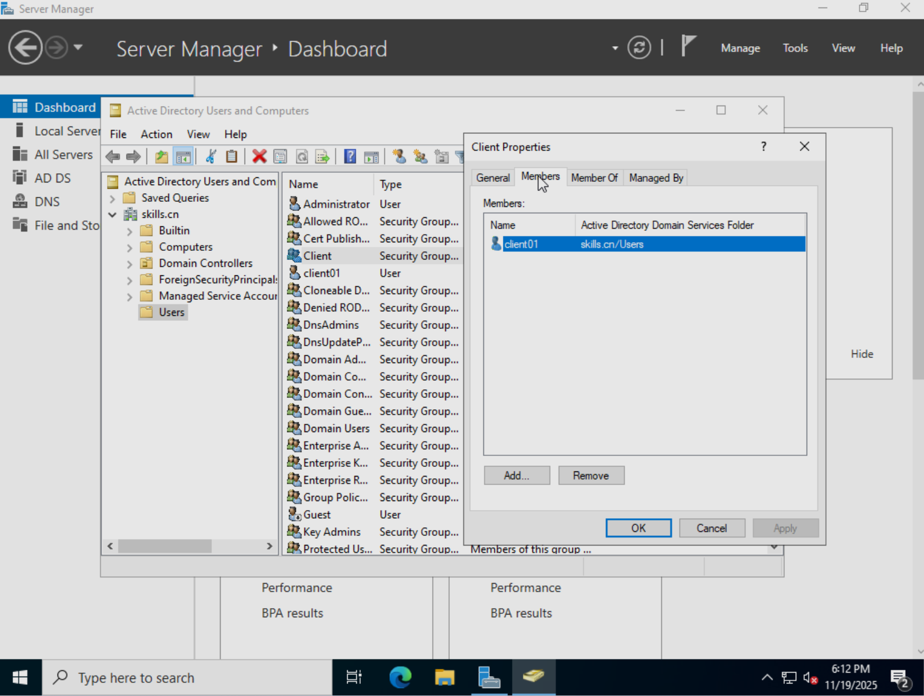Expand the Builtin container node
924x696 pixels.
[x=129, y=231]
